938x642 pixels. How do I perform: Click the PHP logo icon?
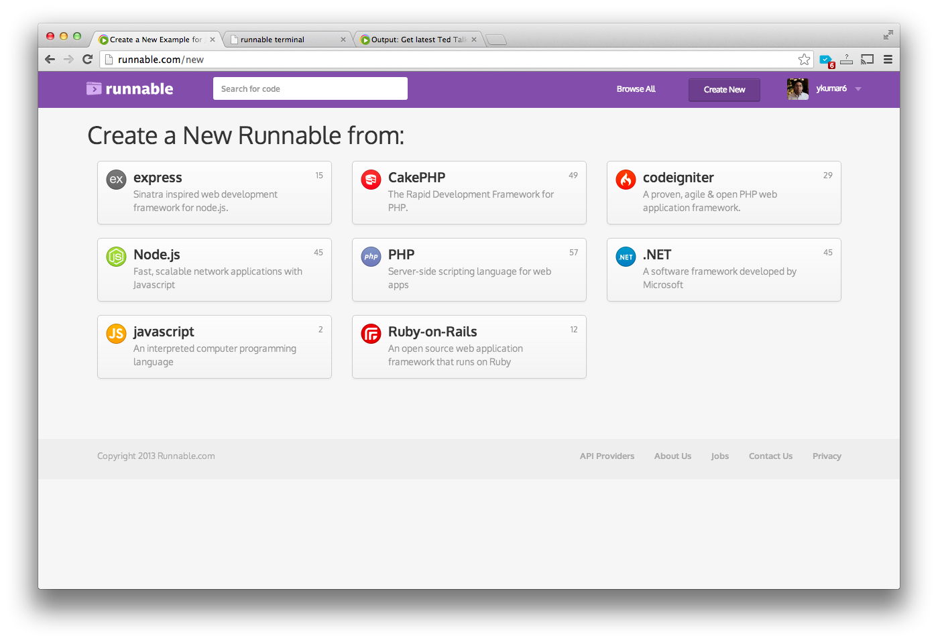pos(371,256)
